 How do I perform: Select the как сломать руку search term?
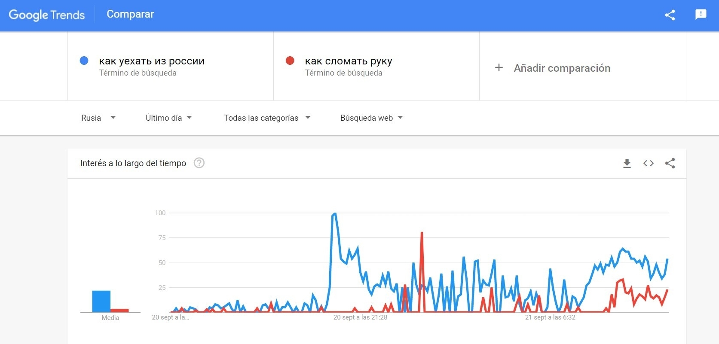pos(349,61)
